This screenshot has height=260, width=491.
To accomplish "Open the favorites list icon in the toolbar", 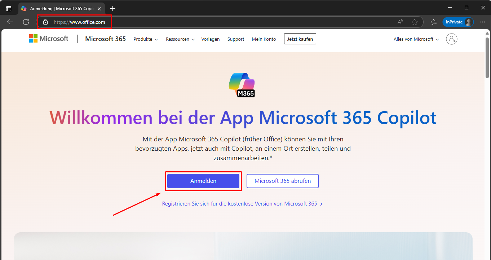I will (x=434, y=22).
